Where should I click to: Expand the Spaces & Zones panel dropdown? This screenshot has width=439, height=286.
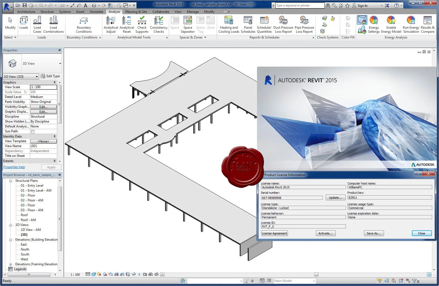point(193,37)
